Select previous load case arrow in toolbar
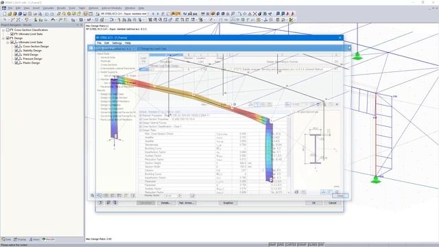439x247 pixels. (153, 14)
